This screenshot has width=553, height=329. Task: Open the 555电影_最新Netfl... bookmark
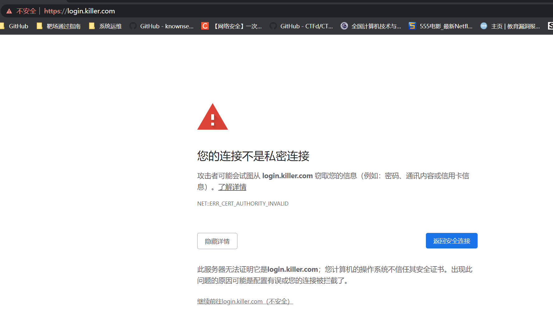pos(441,26)
